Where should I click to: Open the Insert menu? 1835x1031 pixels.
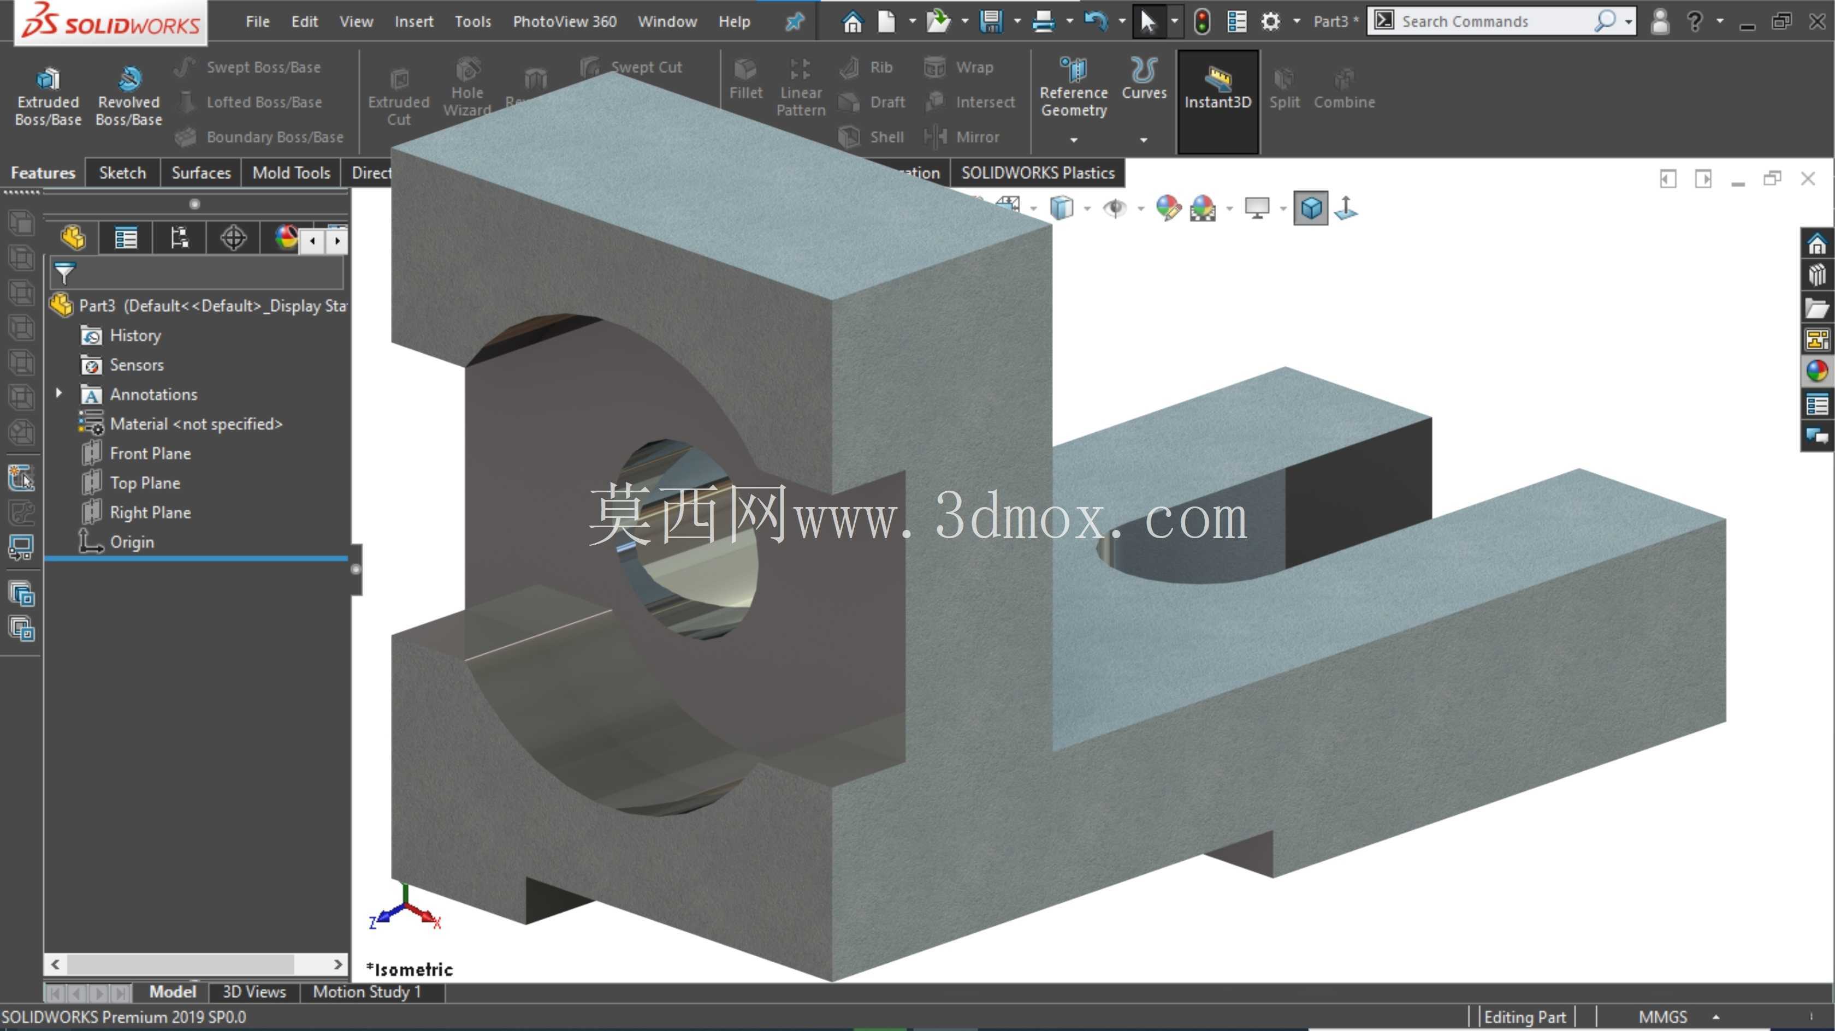[x=414, y=21]
